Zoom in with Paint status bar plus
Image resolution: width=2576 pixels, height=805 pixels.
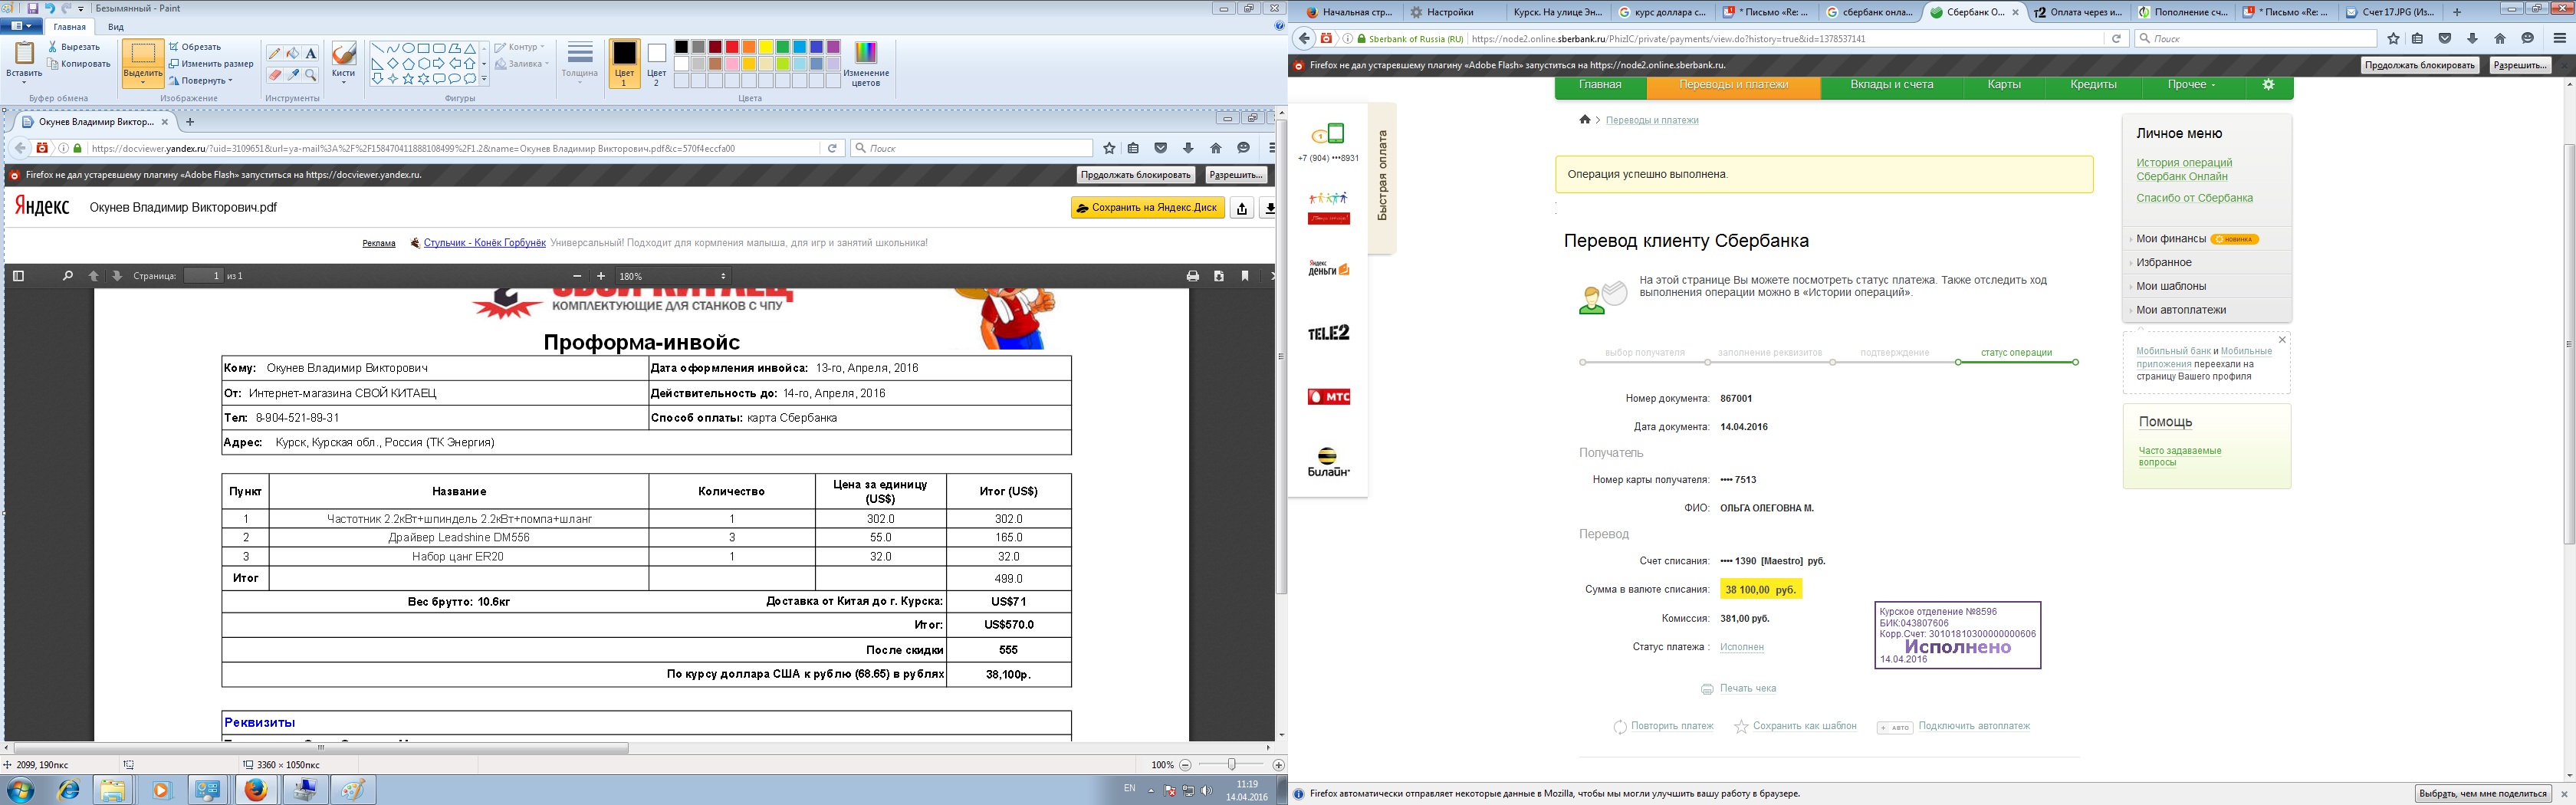point(1278,765)
